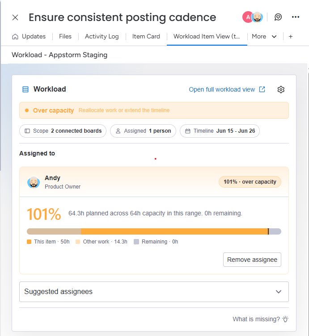Open the Item Card tab
This screenshot has width=309, height=336.
146,37
